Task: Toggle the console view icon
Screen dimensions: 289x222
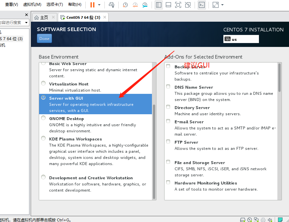Action: point(202,5)
